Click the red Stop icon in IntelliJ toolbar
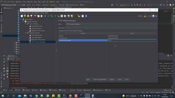 [x=145, y=5]
